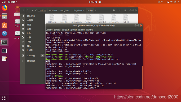Go to xftp_linux in path bar
The width and height of the screenshot is (181, 102).
coord(65,11)
